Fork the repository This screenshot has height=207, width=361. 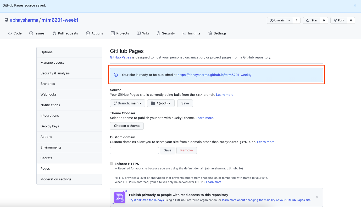click(x=339, y=20)
